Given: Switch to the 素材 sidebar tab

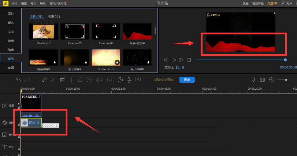Looking at the screenshot, I should pos(11,14).
